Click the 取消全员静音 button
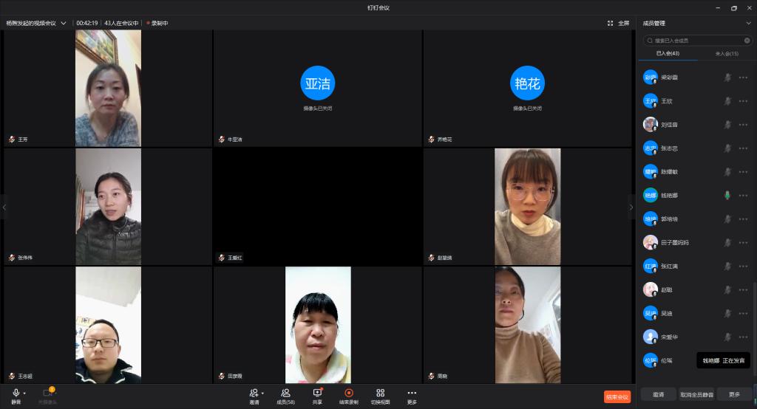Viewport: 757px width, 409px height. tap(696, 394)
